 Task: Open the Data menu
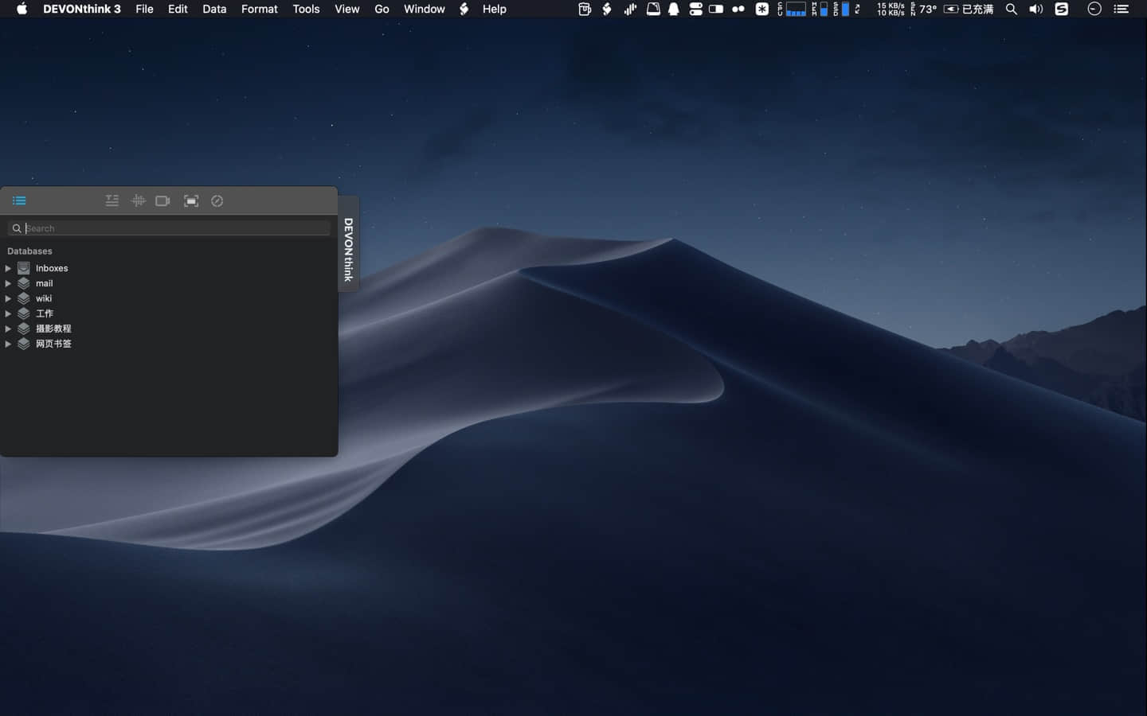214,9
